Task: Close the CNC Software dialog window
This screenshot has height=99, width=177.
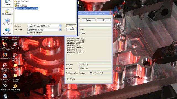Action: tap(111, 13)
